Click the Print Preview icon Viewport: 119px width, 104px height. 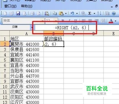click(x=39, y=13)
